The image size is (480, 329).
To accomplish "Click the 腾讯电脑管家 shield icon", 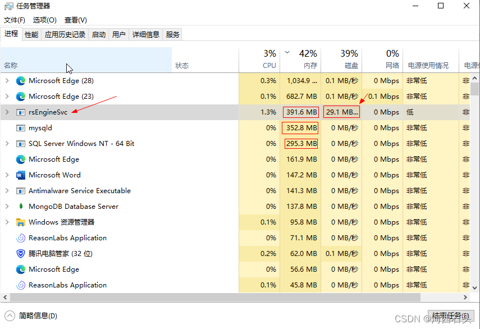I will click(x=21, y=254).
